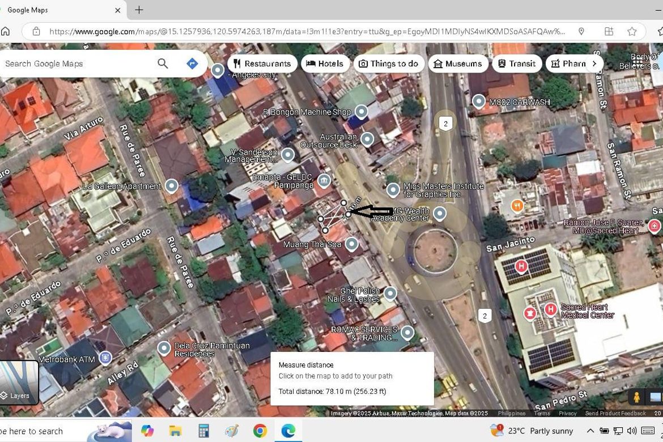Select the Google Maps browser tab
The height and width of the screenshot is (442, 663).
pos(59,10)
